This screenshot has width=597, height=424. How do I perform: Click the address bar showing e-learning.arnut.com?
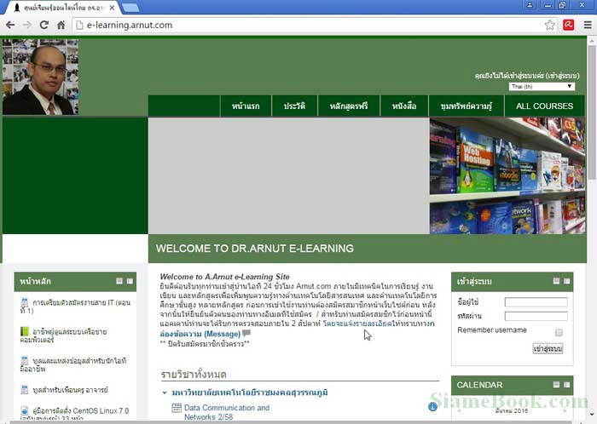coord(309,25)
